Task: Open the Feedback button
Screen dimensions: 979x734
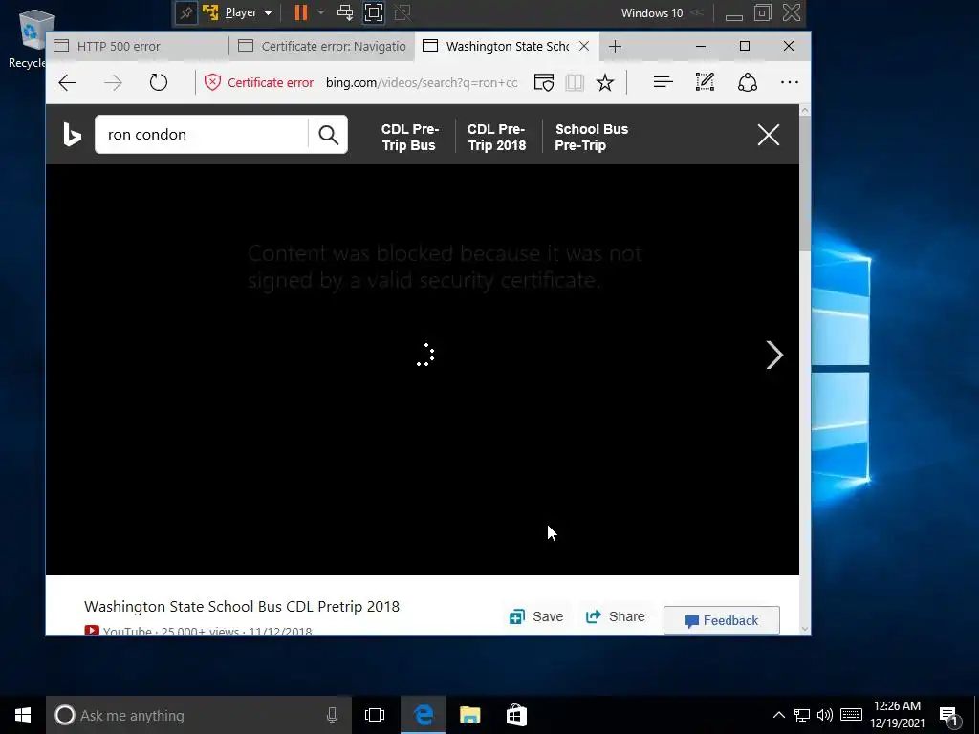Action: pos(721,620)
